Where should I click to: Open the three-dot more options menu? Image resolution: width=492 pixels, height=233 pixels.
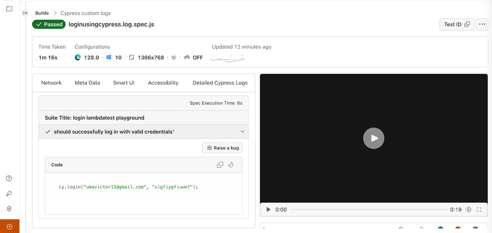[482, 24]
